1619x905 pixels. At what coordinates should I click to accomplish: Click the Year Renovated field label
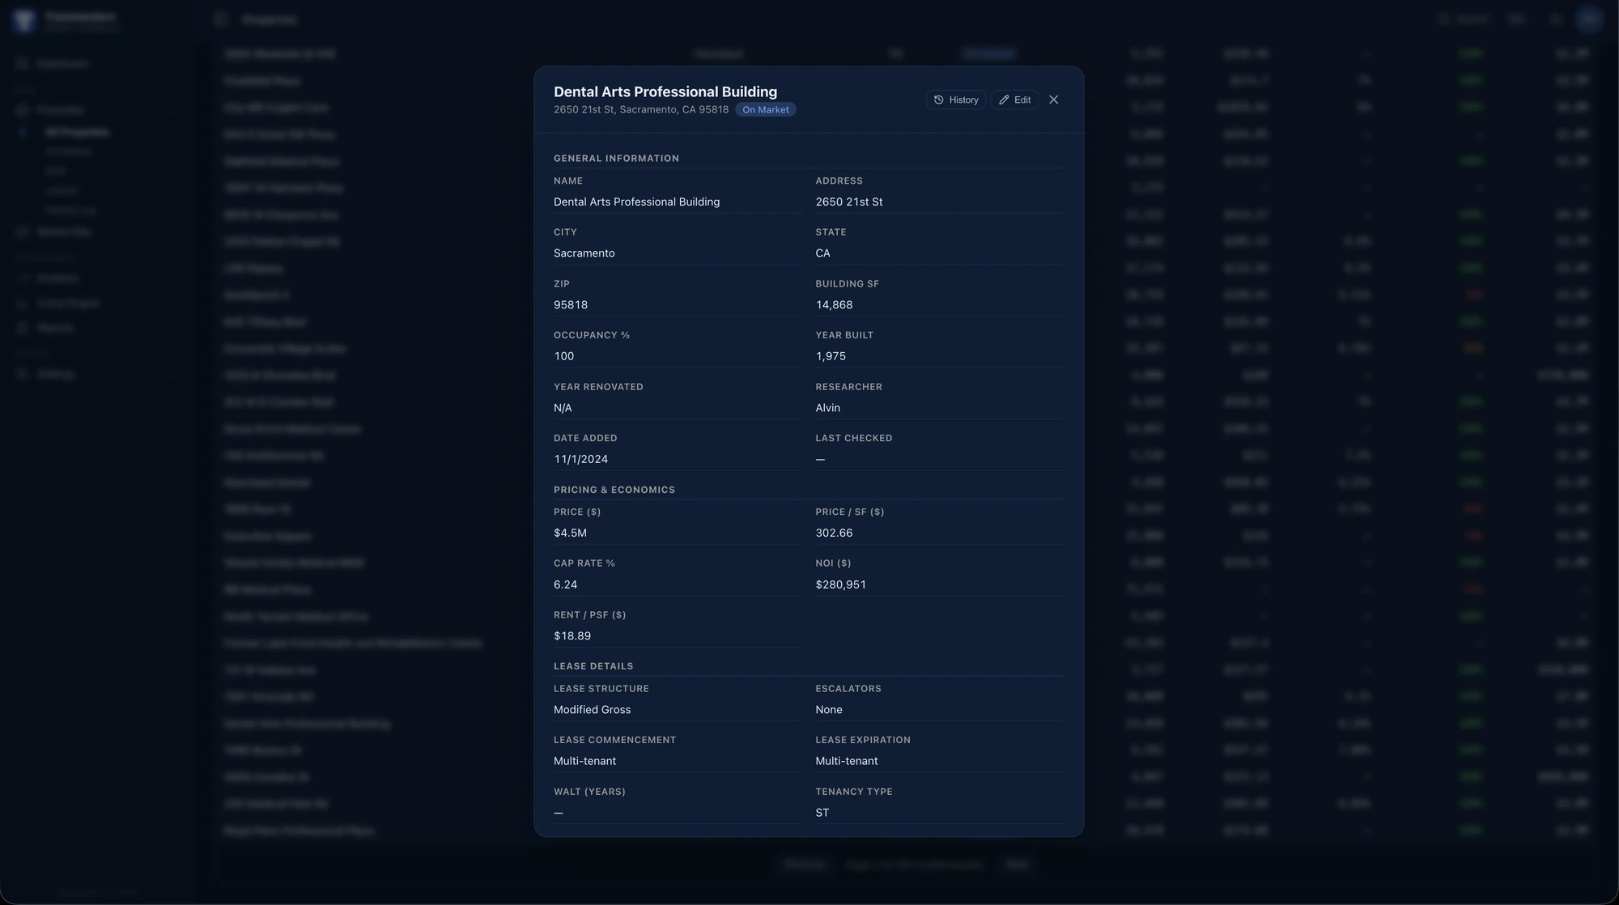pos(598,387)
